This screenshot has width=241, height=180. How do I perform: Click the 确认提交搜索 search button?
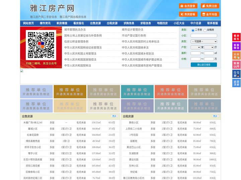[x=204, y=65]
